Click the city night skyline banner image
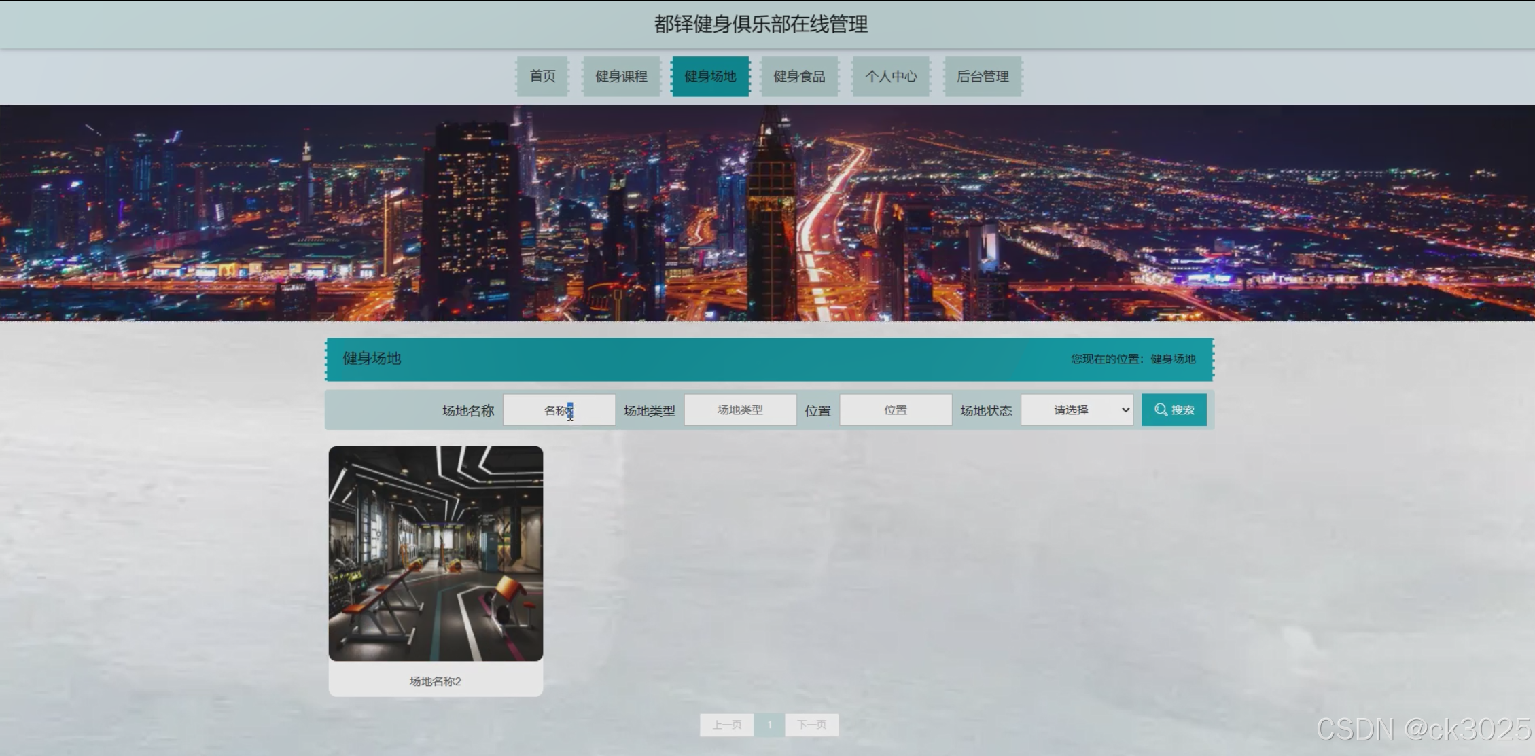 (x=767, y=212)
